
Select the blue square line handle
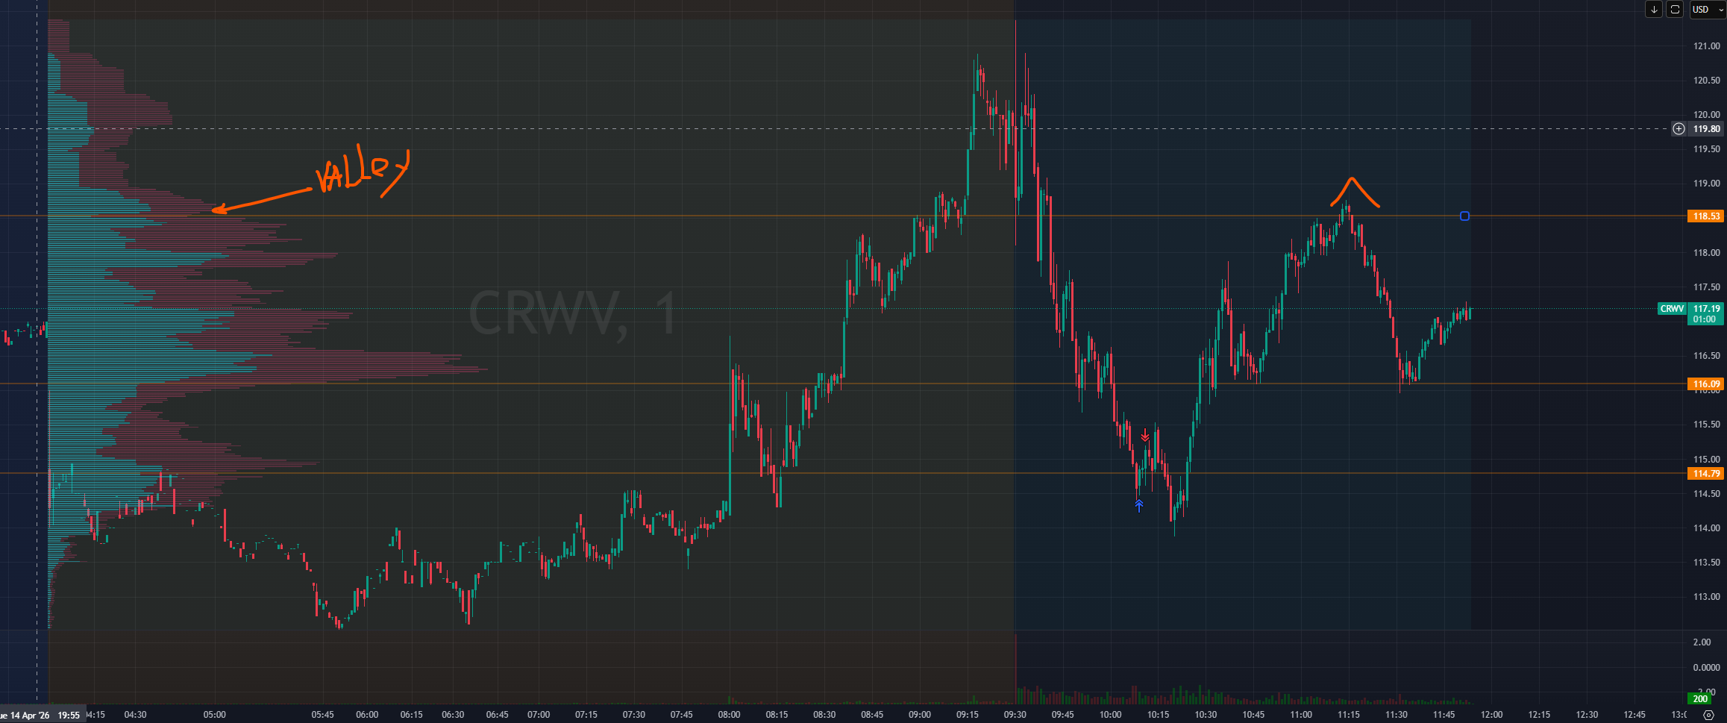(1464, 216)
